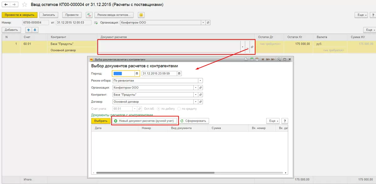Click the Сформировать button

pyautogui.click(x=194, y=121)
